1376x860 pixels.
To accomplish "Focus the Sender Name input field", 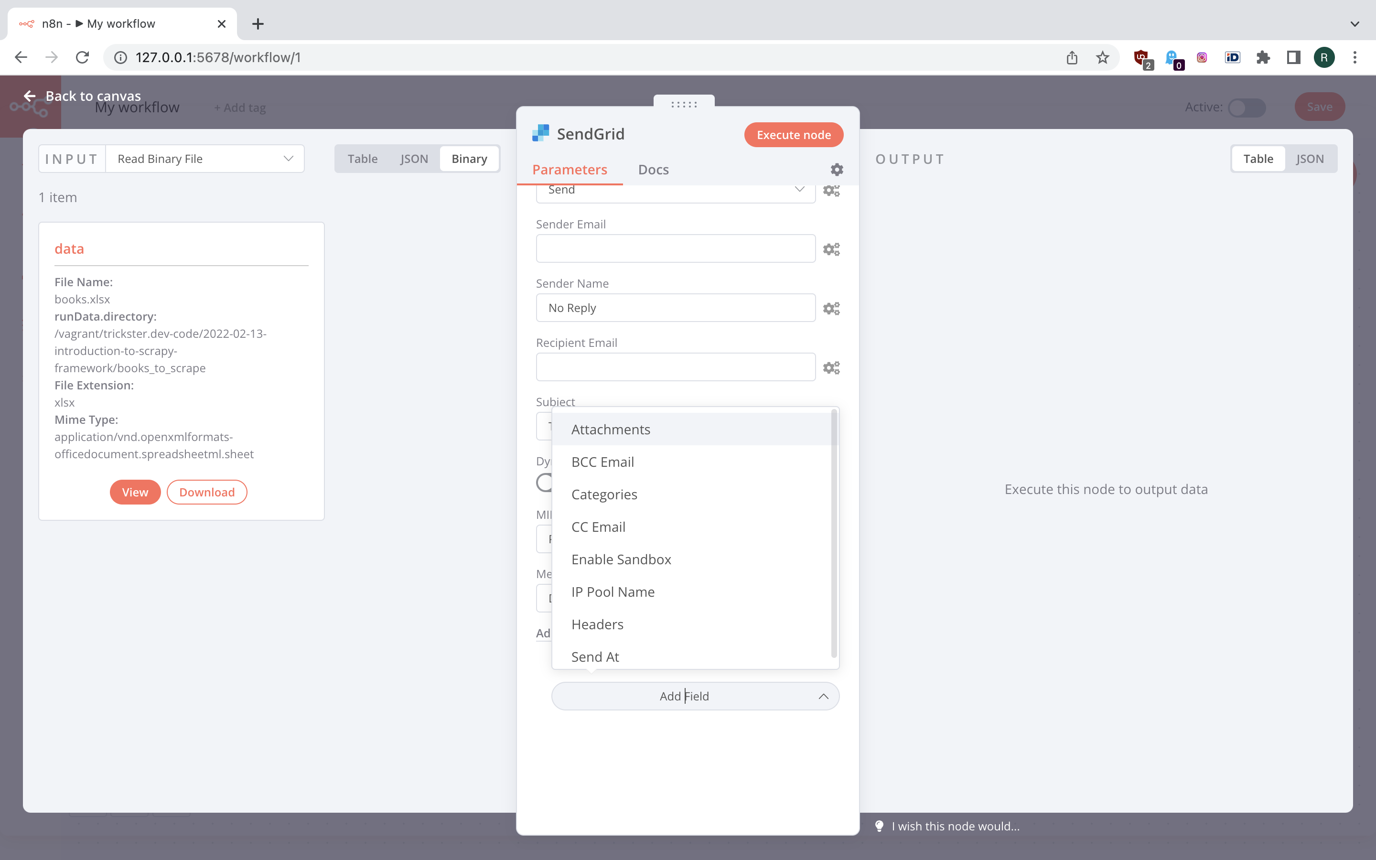I will click(x=676, y=308).
